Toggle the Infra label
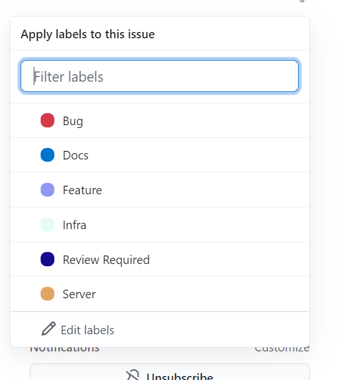The image size is (345, 380). (x=74, y=225)
